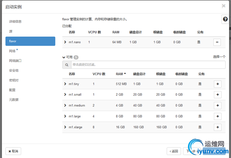This screenshot has width=231, height=158.
Task: Add the m1.large flavor with plus button
Action: [218, 116]
